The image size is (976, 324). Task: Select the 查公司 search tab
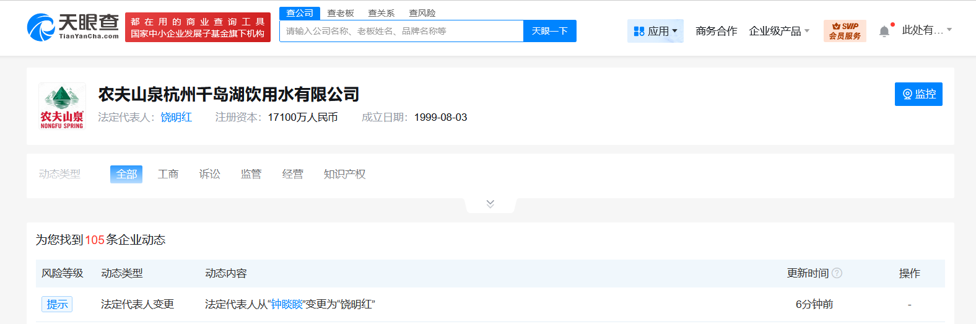click(300, 13)
